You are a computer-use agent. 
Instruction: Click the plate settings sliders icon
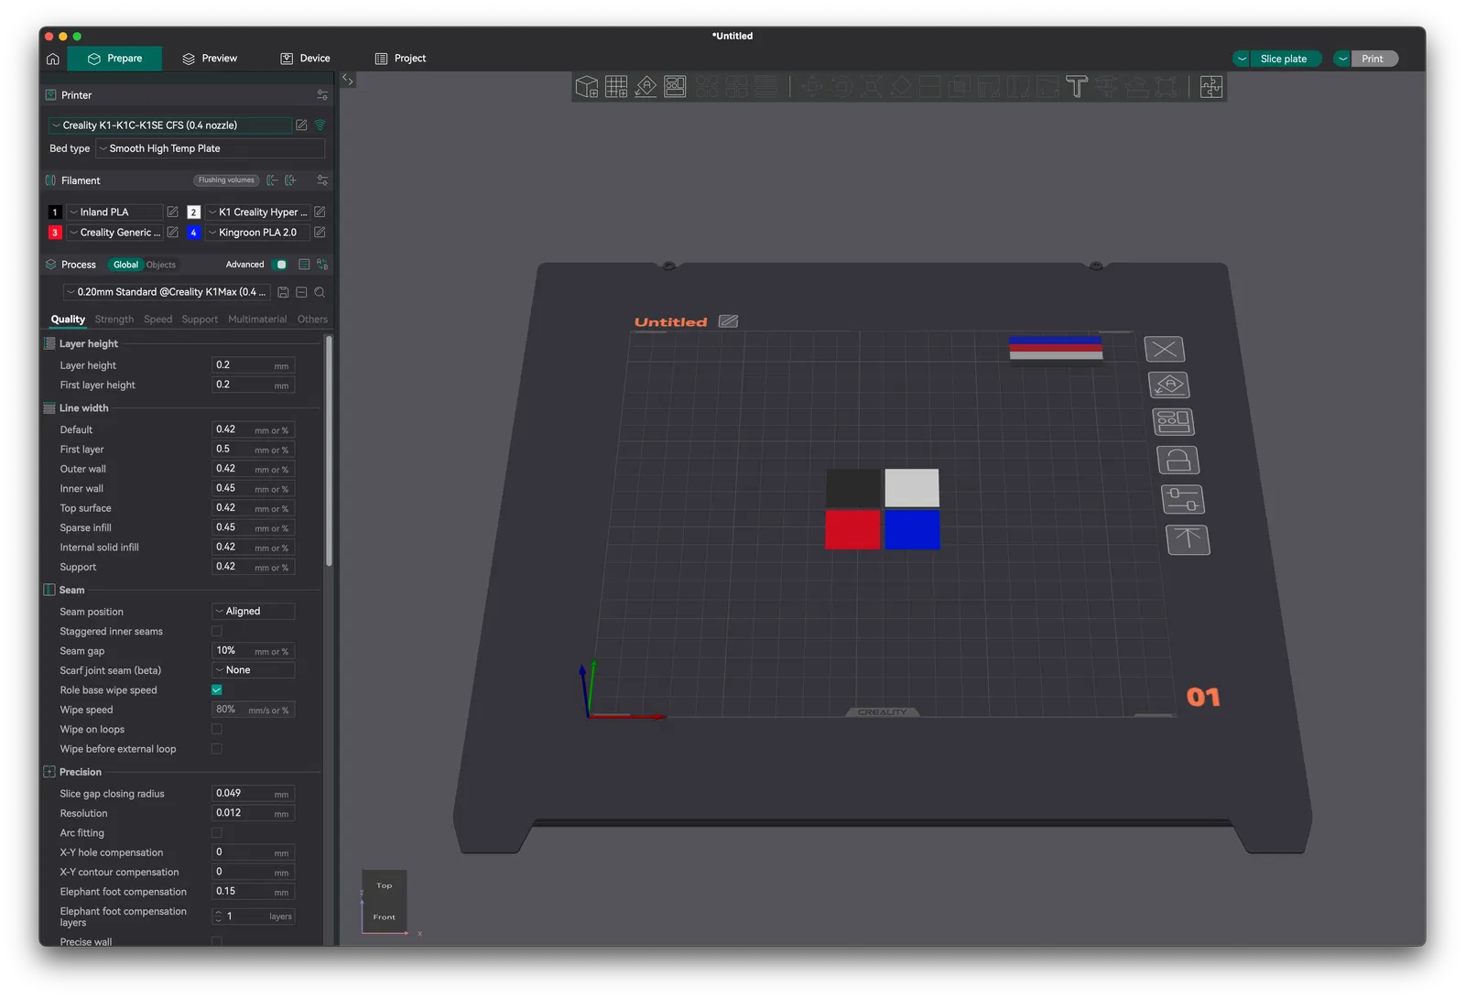pos(1183,500)
